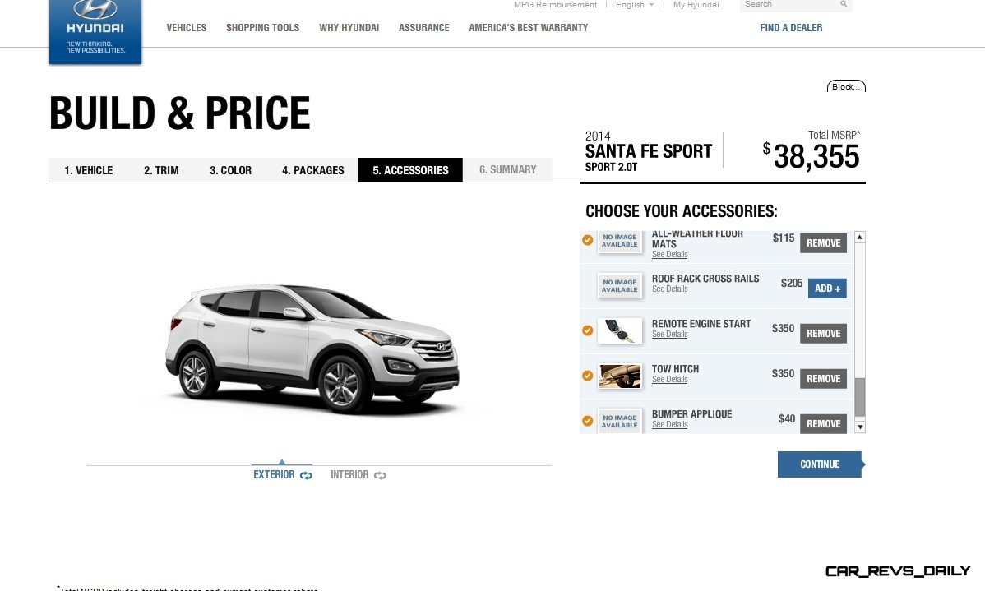This screenshot has width=985, height=591.
Task: Click the Remote Engine Start key fob thumbnail
Action: pyautogui.click(x=620, y=331)
